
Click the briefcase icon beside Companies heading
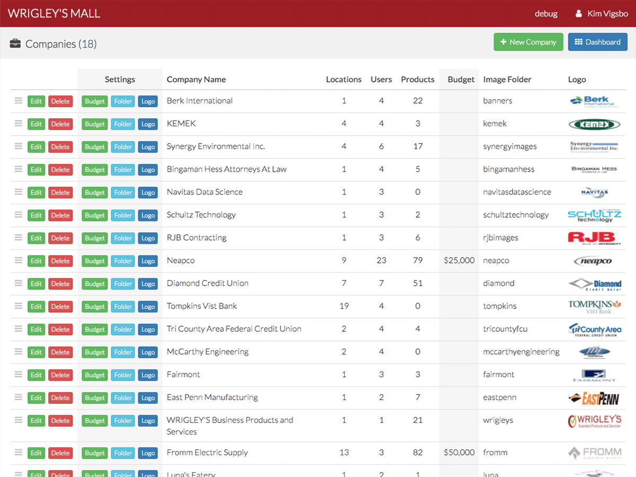[15, 43]
